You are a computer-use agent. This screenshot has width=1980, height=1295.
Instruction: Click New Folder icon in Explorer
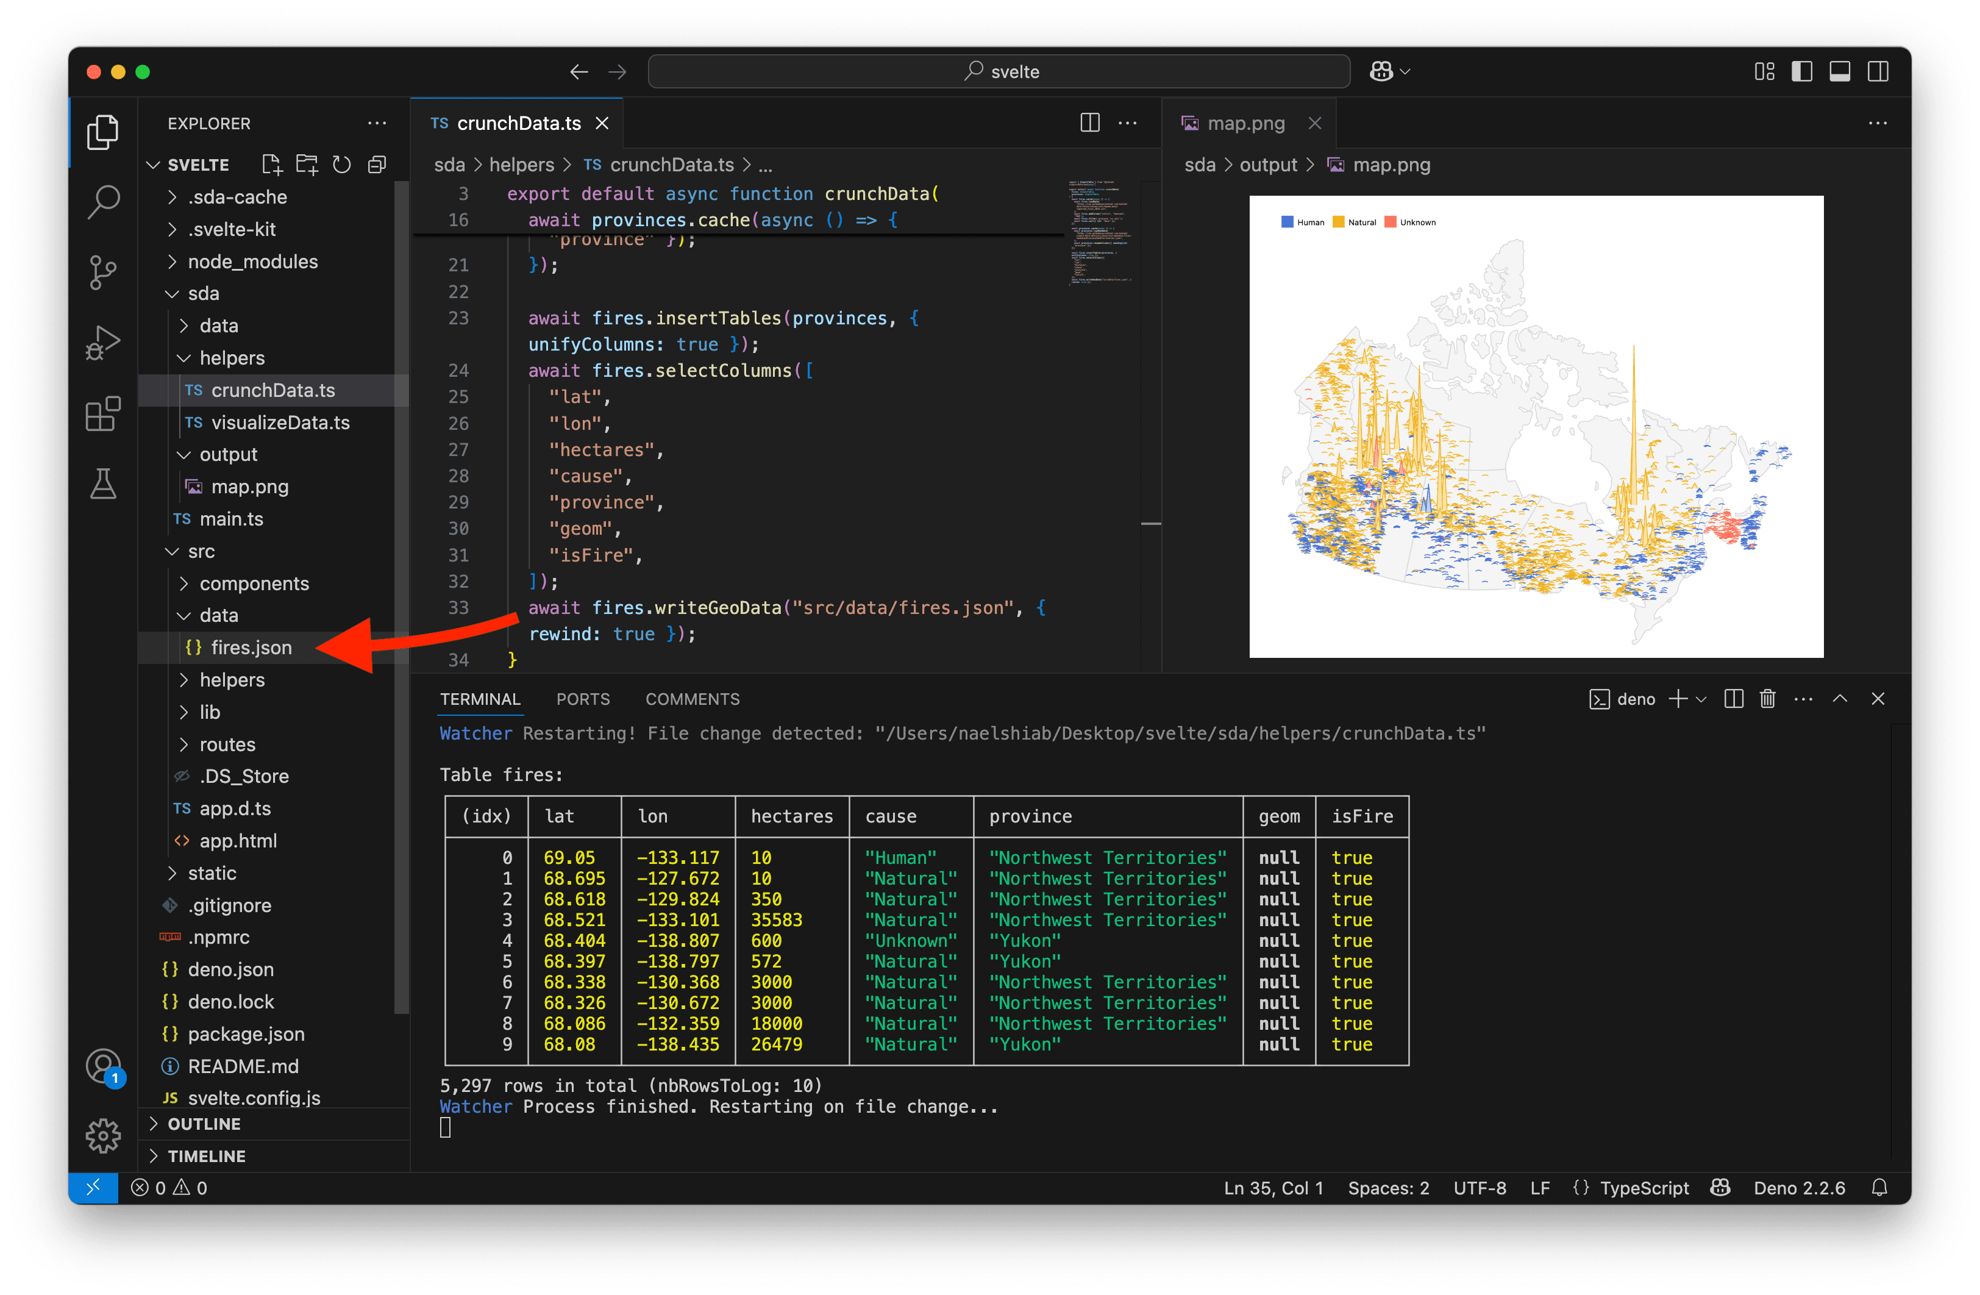click(307, 165)
